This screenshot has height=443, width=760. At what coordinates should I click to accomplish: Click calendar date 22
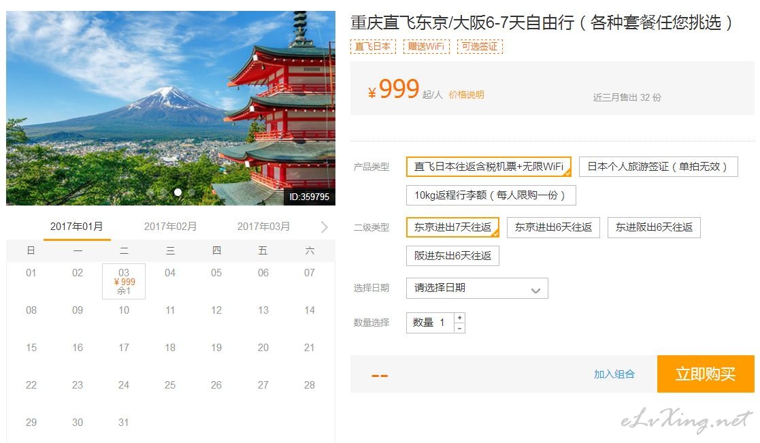click(x=31, y=385)
